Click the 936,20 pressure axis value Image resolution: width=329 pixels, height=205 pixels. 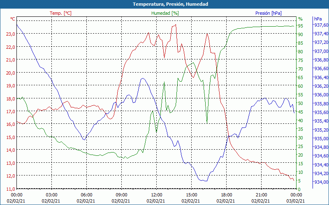click(x=321, y=86)
